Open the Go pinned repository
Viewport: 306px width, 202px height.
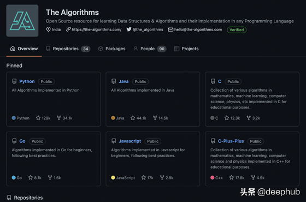click(x=22, y=141)
